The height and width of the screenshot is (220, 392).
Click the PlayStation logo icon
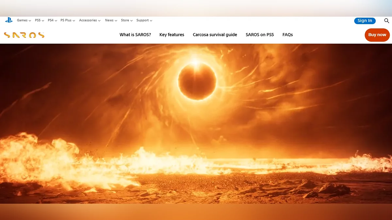(x=9, y=20)
